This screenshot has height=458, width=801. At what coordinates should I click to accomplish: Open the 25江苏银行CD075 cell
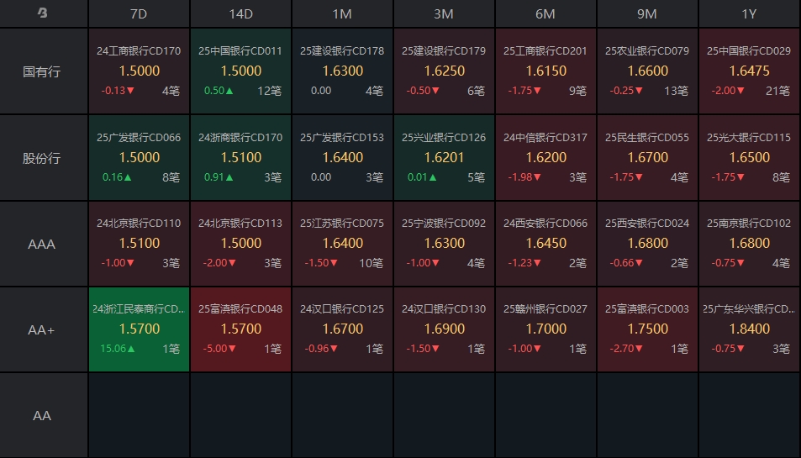(342, 244)
